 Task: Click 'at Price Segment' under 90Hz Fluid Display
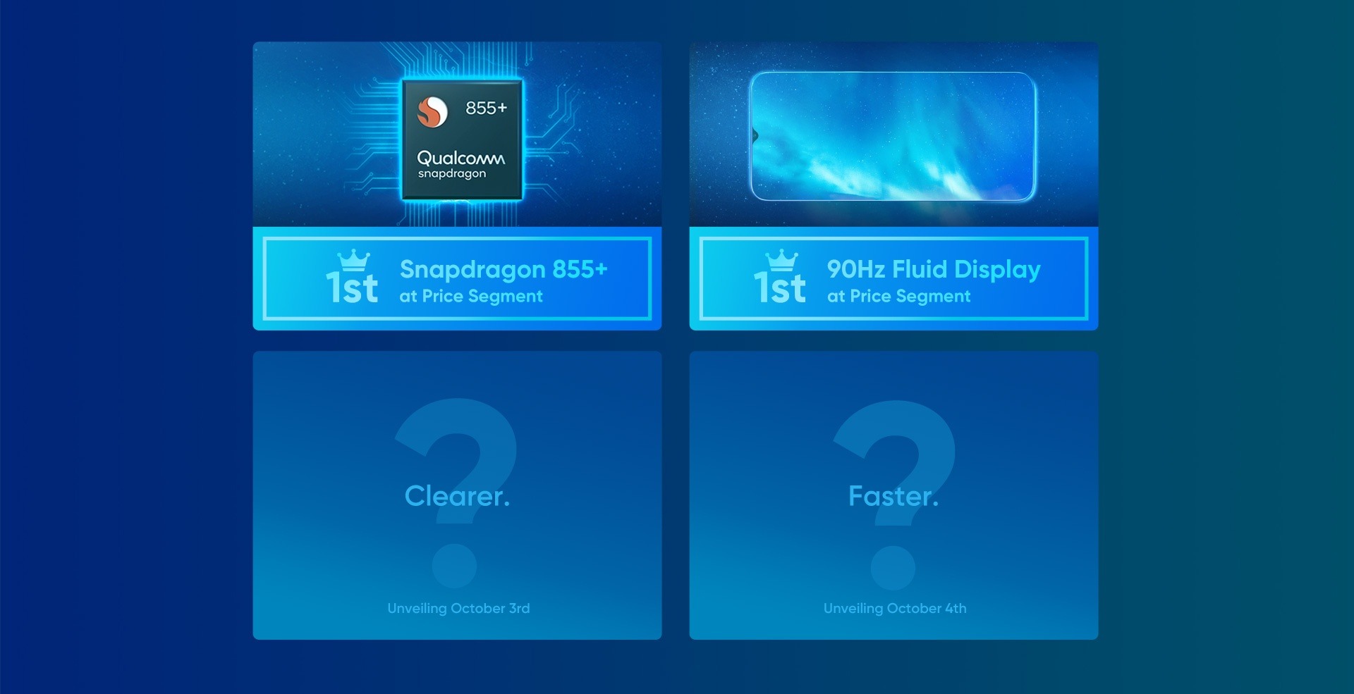(899, 297)
